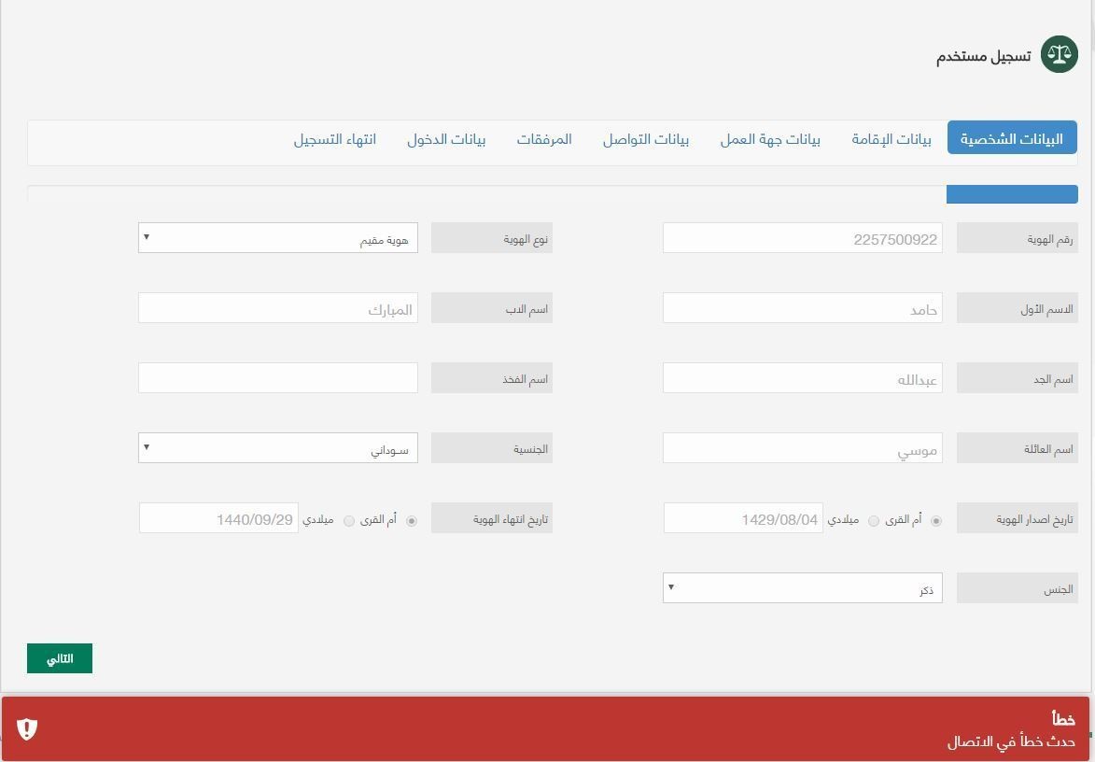Open the بيانات جهة العمل tab
The image size is (1095, 762).
click(770, 139)
